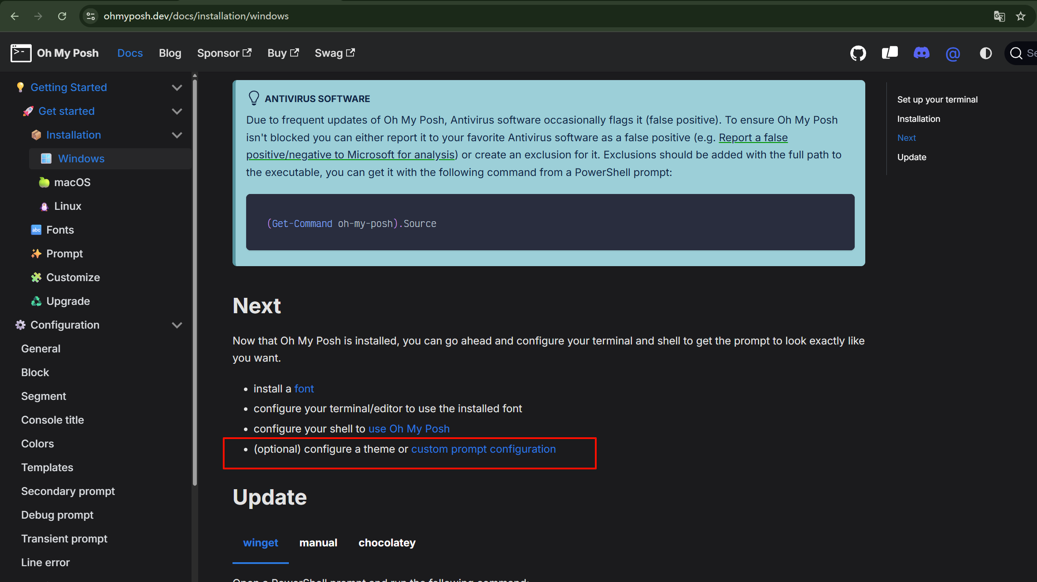
Task: Select the chocolatey tab
Action: pos(387,543)
